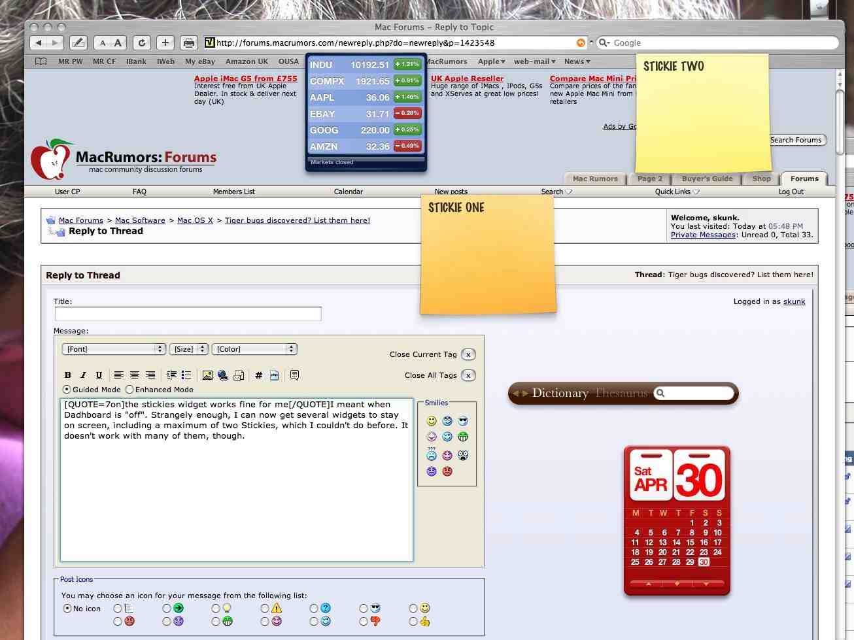854x640 pixels.
Task: Insert email link icon
Action: point(239,375)
